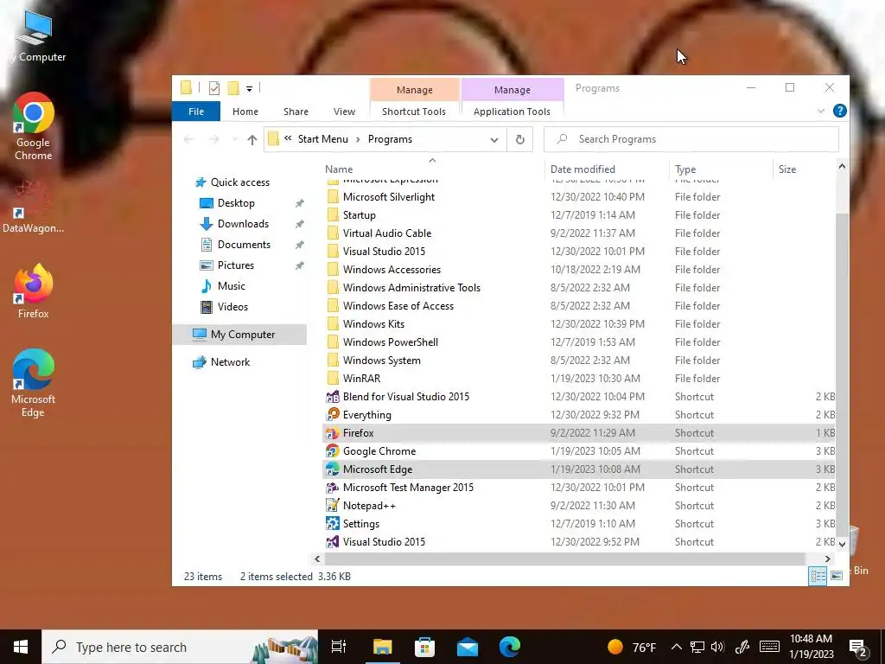Click the Everything shortcut icon
This screenshot has height=664, width=885.
point(333,414)
